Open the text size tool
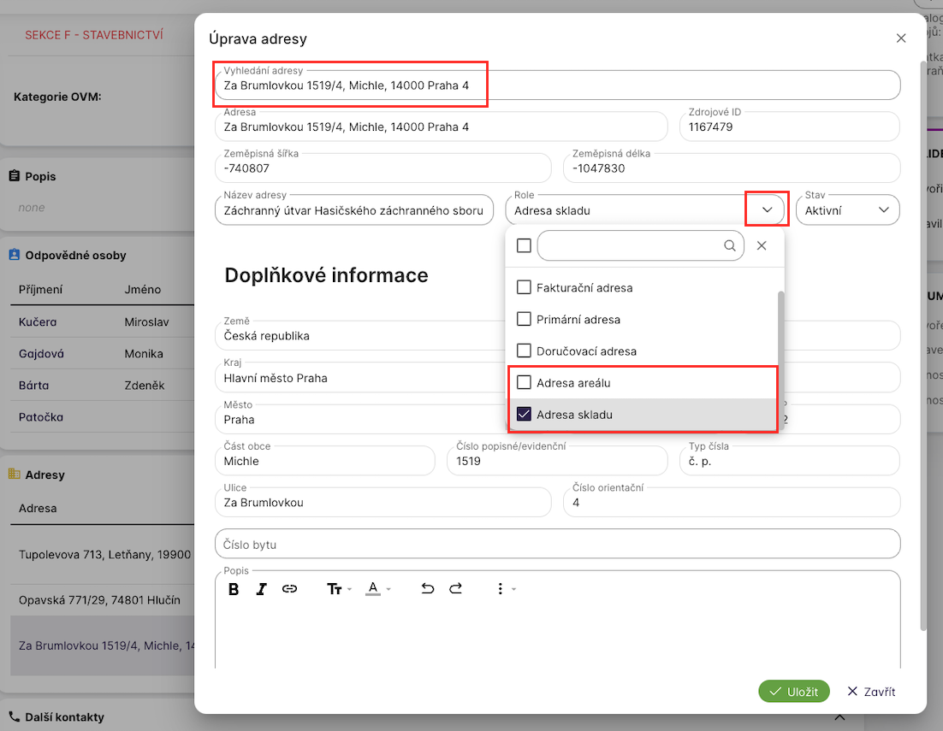The image size is (943, 731). (x=335, y=589)
